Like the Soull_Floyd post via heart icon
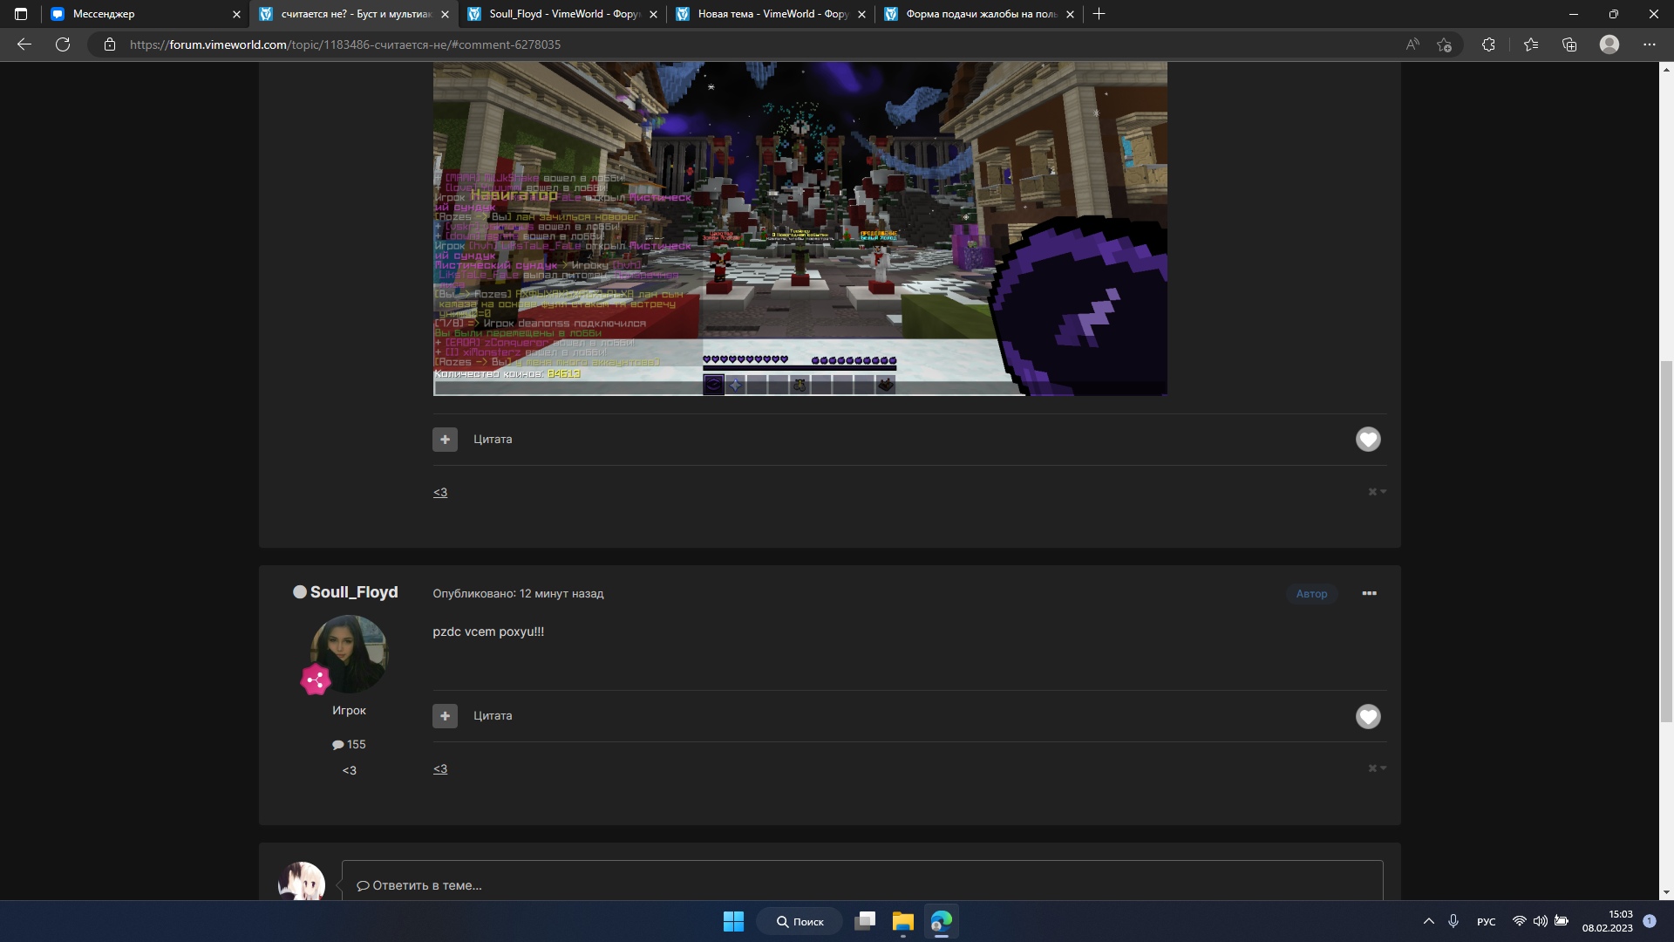This screenshot has width=1674, height=942. [x=1367, y=716]
